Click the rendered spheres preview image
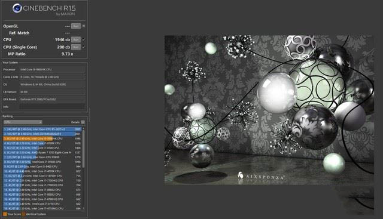Image resolution: width=383 pixels, height=219 pixels. [269, 110]
